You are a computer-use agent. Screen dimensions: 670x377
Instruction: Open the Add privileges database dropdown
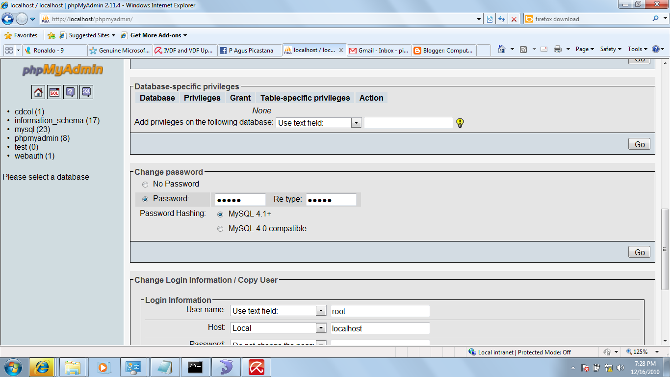click(319, 123)
